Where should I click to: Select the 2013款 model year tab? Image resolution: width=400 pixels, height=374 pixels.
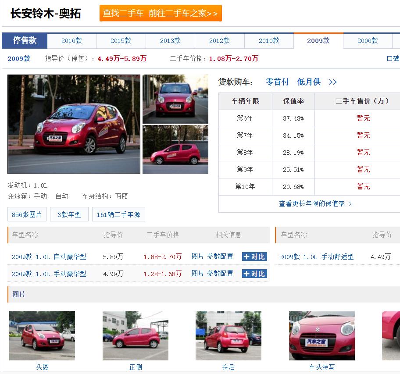[170, 41]
